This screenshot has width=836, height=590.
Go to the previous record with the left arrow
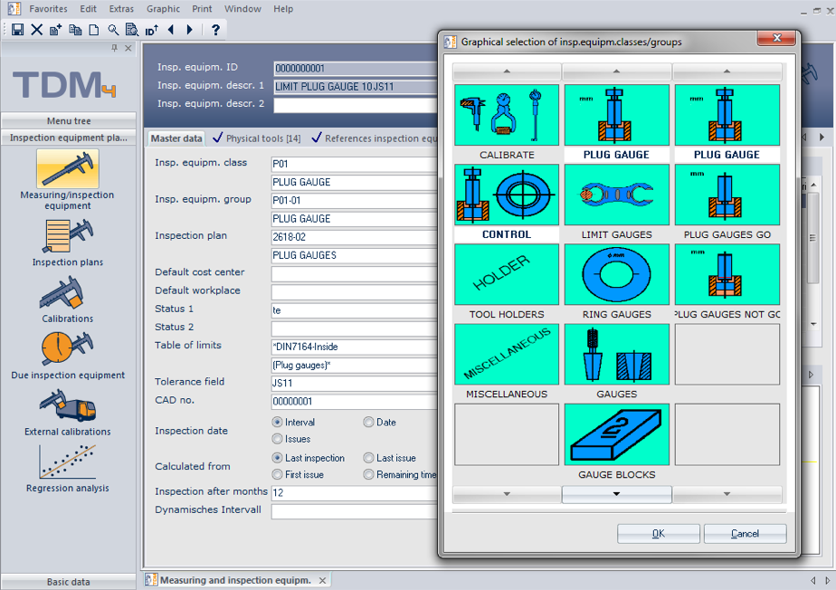[x=171, y=29]
